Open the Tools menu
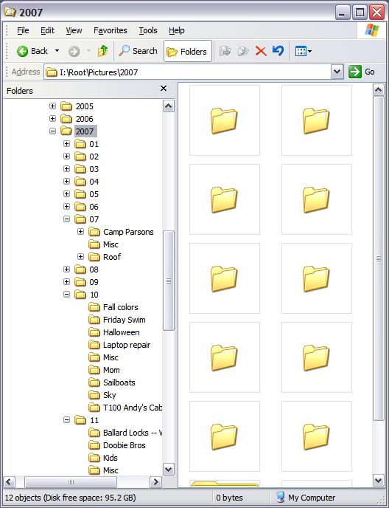 tap(148, 30)
